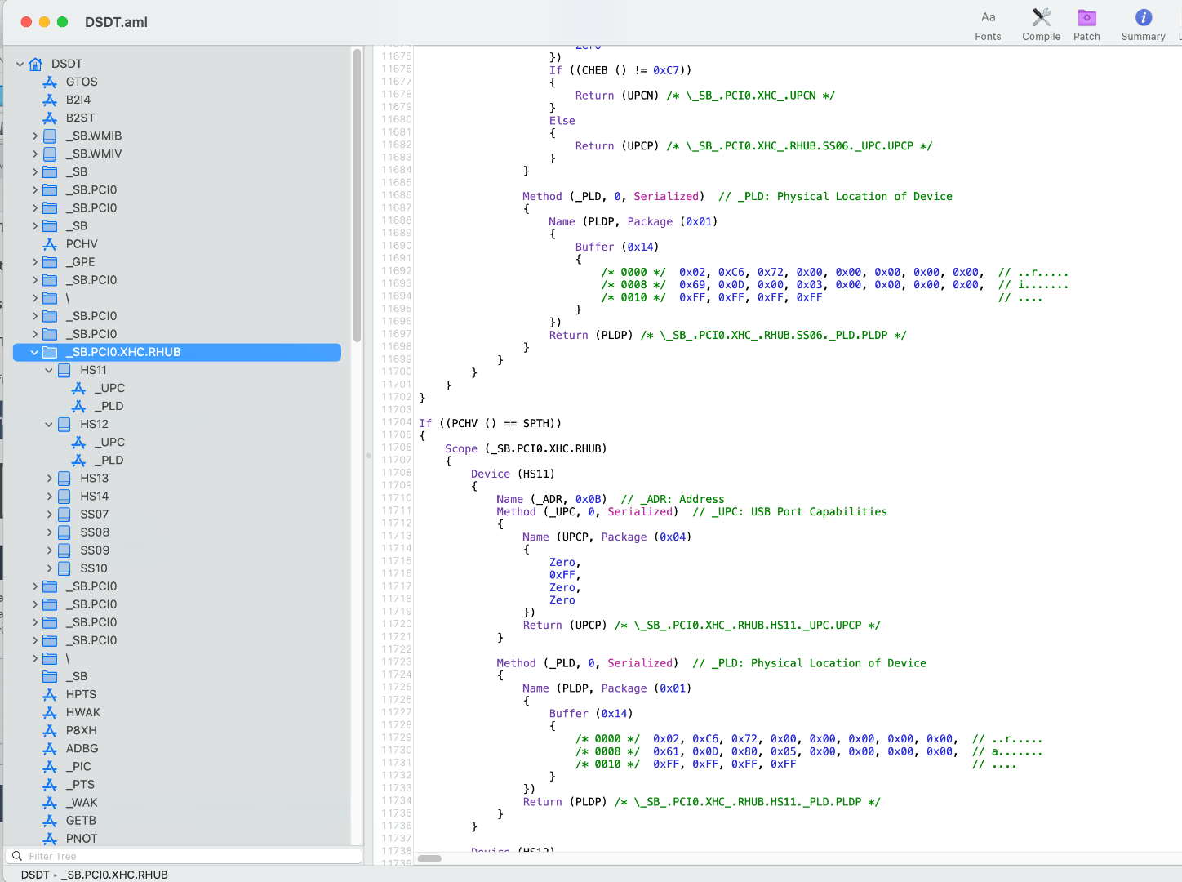Expand the _GPE scope folder

(x=34, y=262)
